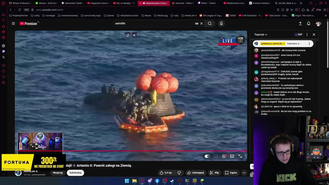Switch to the AstroLife - Patronite tab
This screenshot has width=329, height=185.
point(183,3)
